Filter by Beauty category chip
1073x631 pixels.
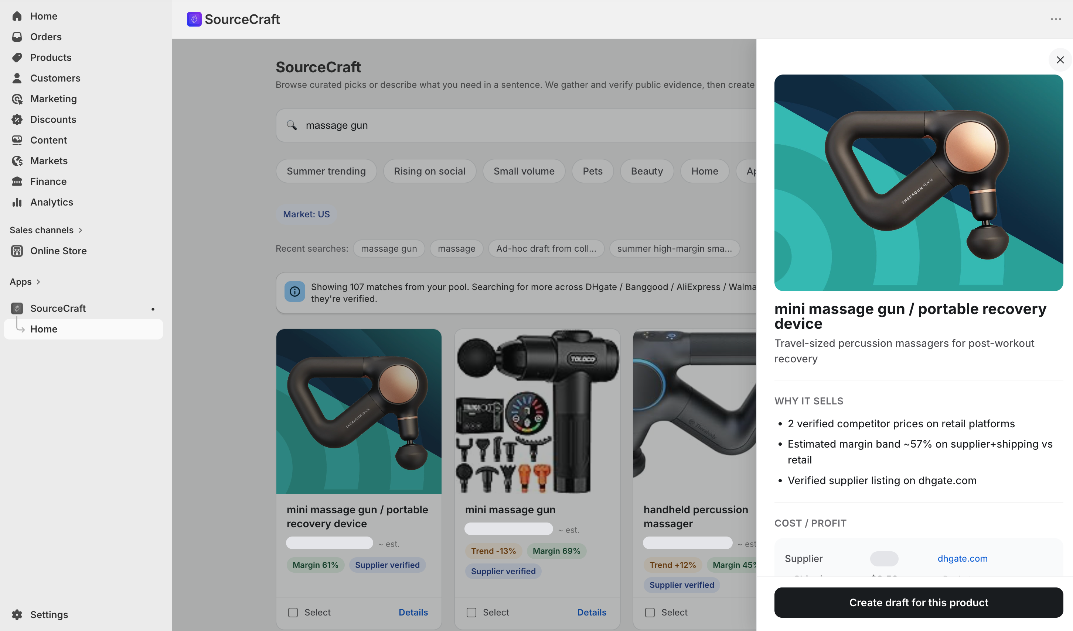(647, 171)
